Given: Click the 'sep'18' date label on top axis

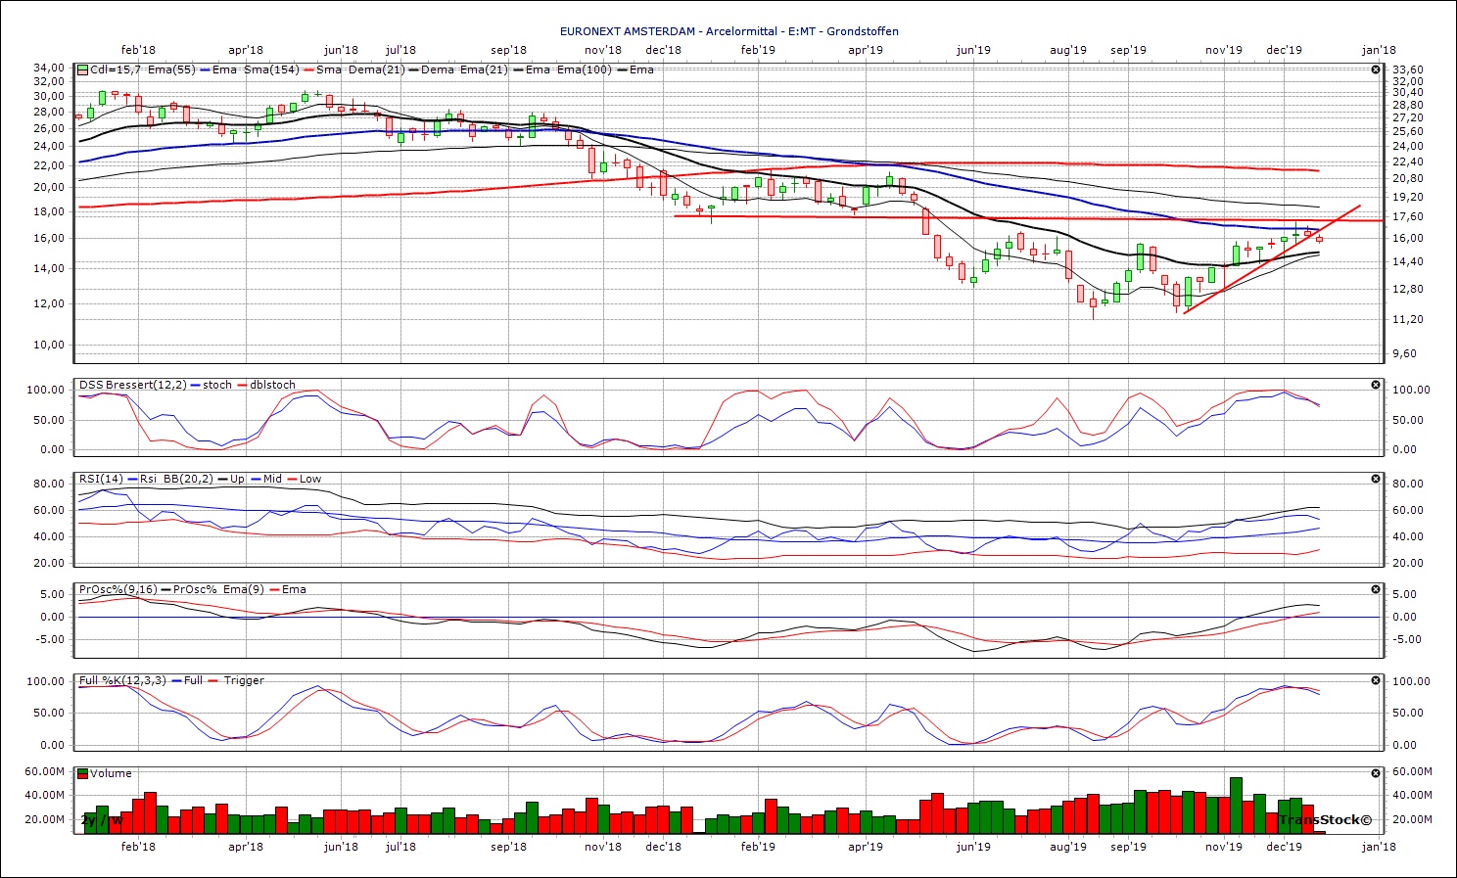Looking at the screenshot, I should point(508,50).
